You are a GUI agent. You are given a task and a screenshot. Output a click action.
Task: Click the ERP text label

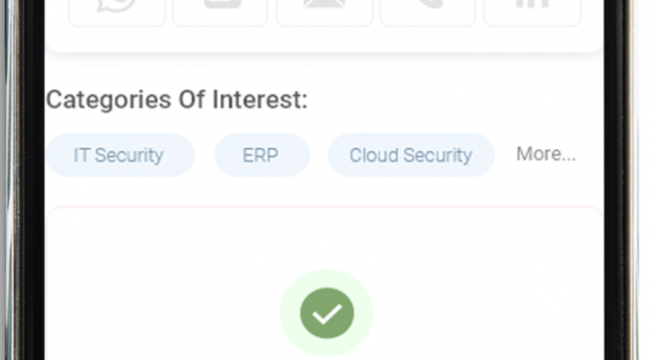pos(261,156)
